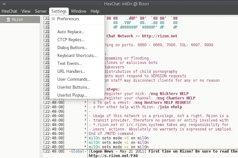238x158 pixels.
Task: Open Userlist Popup... editor
Action: (77, 95)
